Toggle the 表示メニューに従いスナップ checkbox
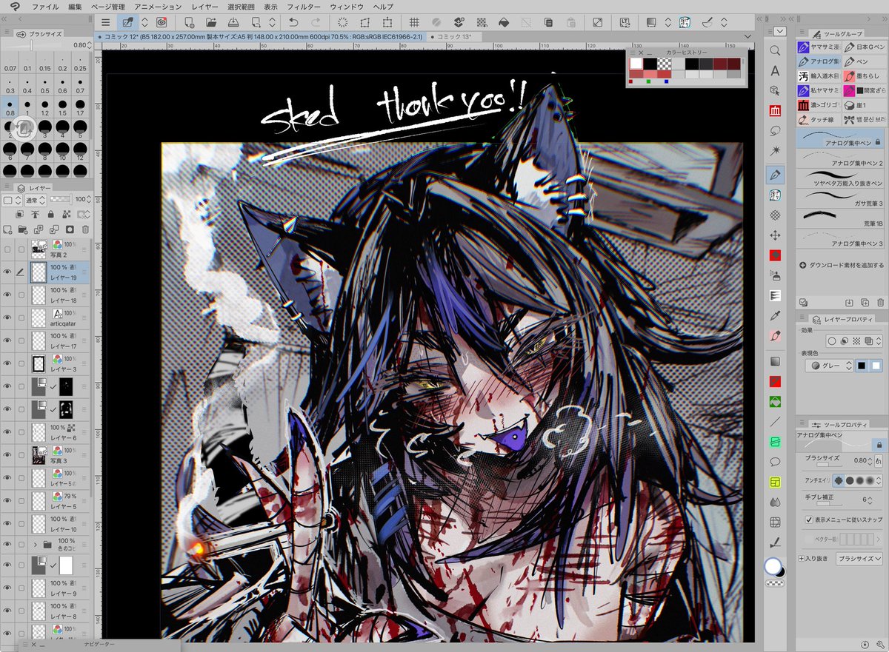 point(809,520)
